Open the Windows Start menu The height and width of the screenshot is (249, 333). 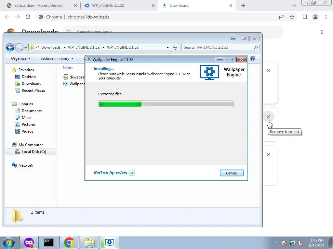pos(9,243)
